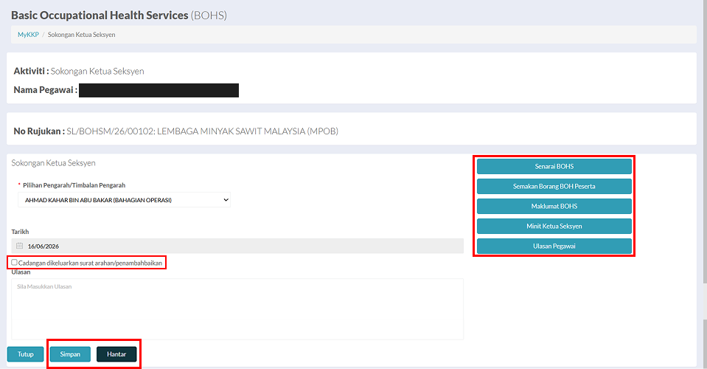
Task: Tick Cadangan dikeluarkan surat arahan checkbox
Action: tap(15, 262)
